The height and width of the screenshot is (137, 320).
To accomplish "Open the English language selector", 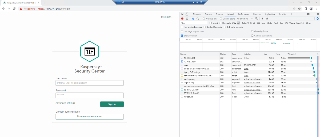I will pos(167,17).
